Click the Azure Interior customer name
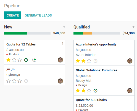The width and height of the screenshot is (137, 111). [x=86, y=55]
